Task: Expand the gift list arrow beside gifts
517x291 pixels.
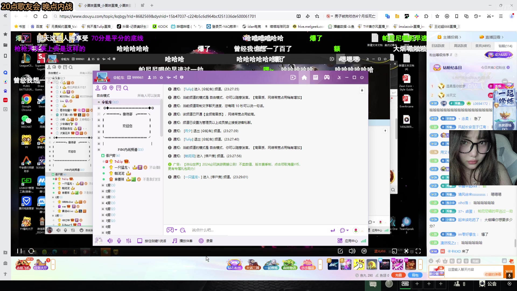Action: coord(420,265)
